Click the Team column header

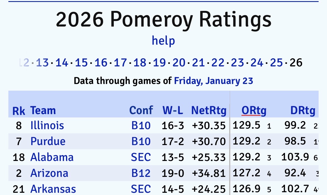43,110
